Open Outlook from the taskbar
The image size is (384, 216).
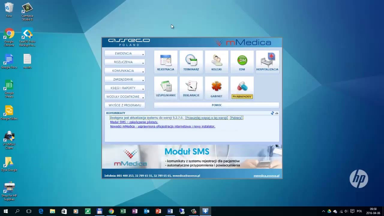tap(146, 211)
